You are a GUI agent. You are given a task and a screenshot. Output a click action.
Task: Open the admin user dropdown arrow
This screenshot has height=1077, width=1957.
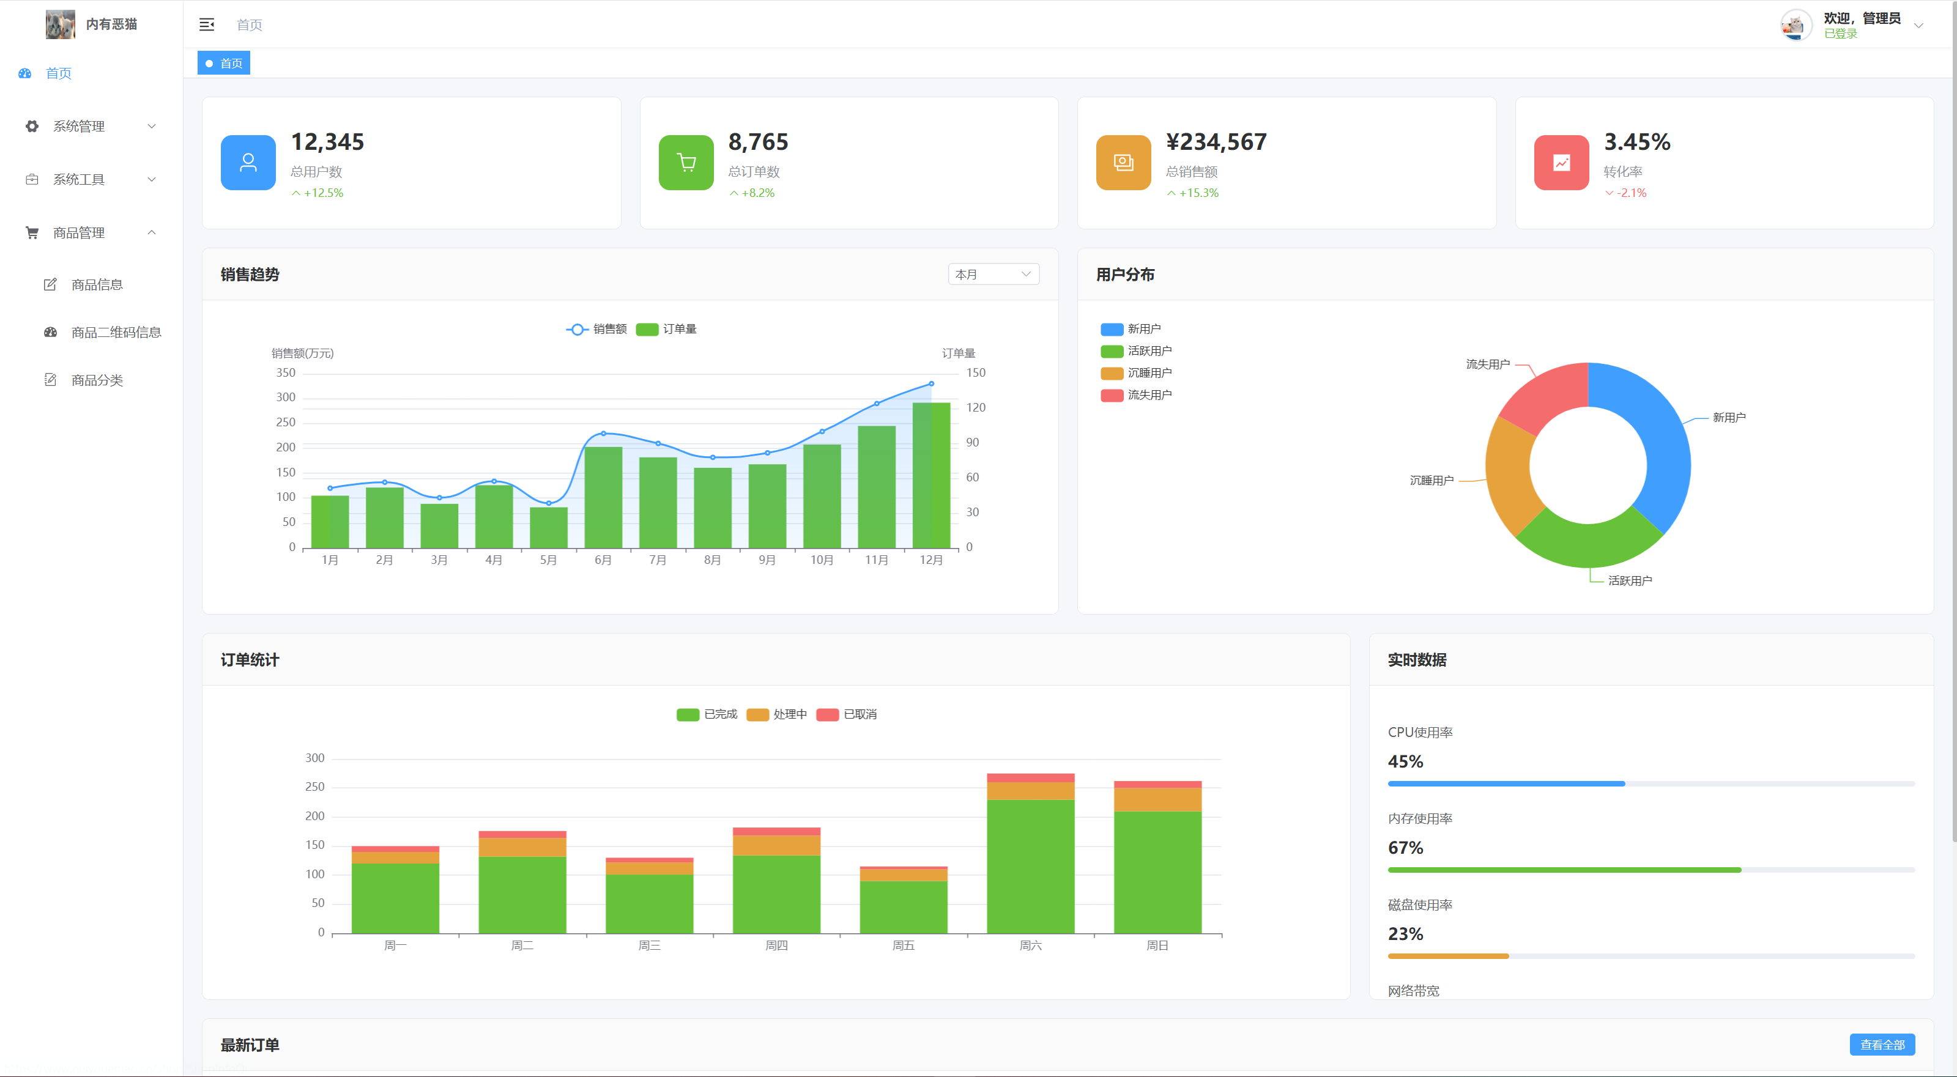tap(1918, 25)
